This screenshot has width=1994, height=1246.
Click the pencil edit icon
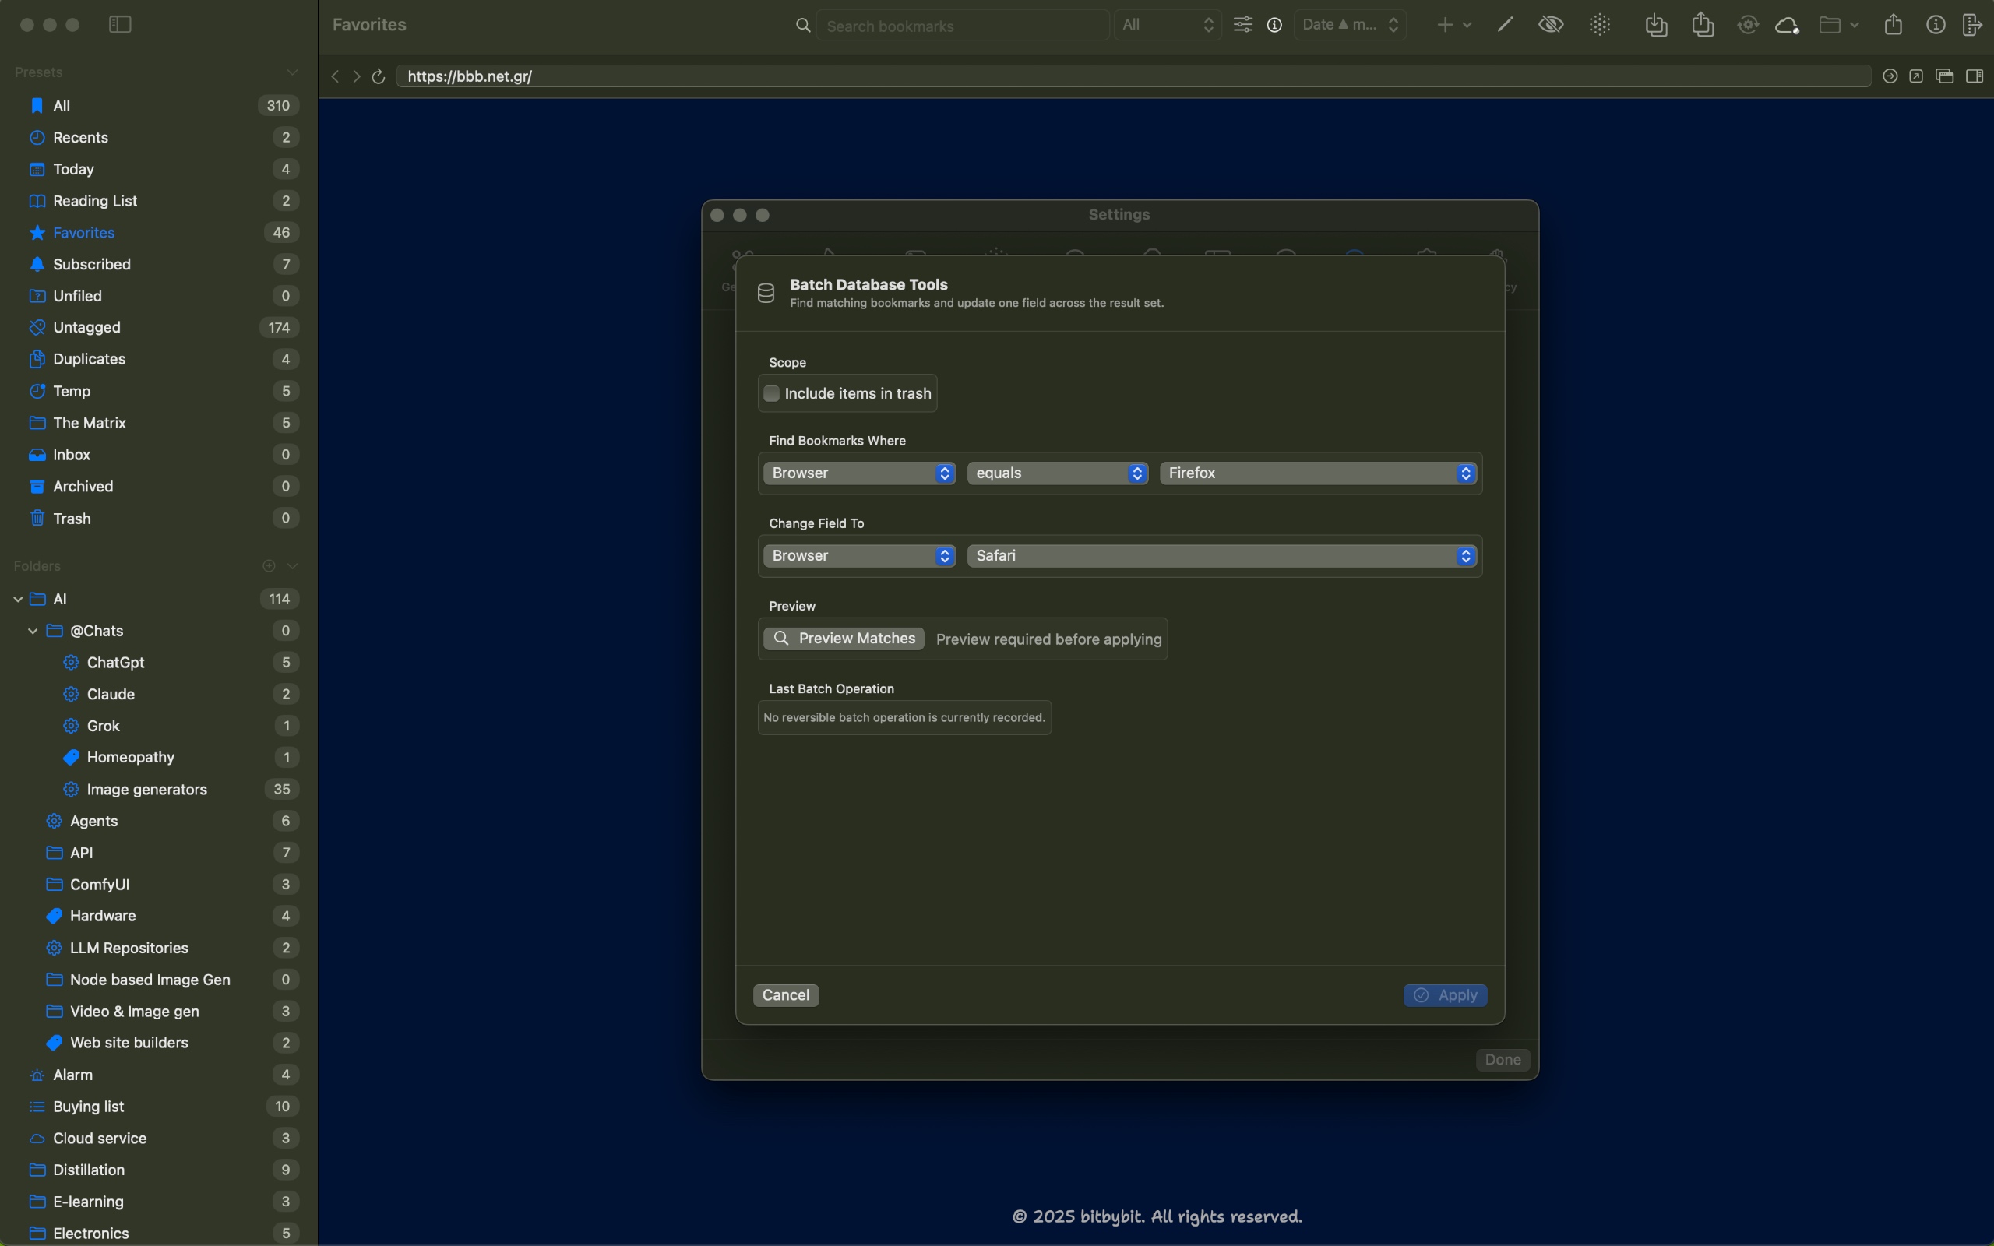[x=1505, y=25]
